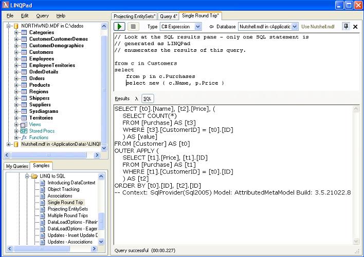Open the Query menu
Viewport: 364px width, 257px height.
pos(42,16)
